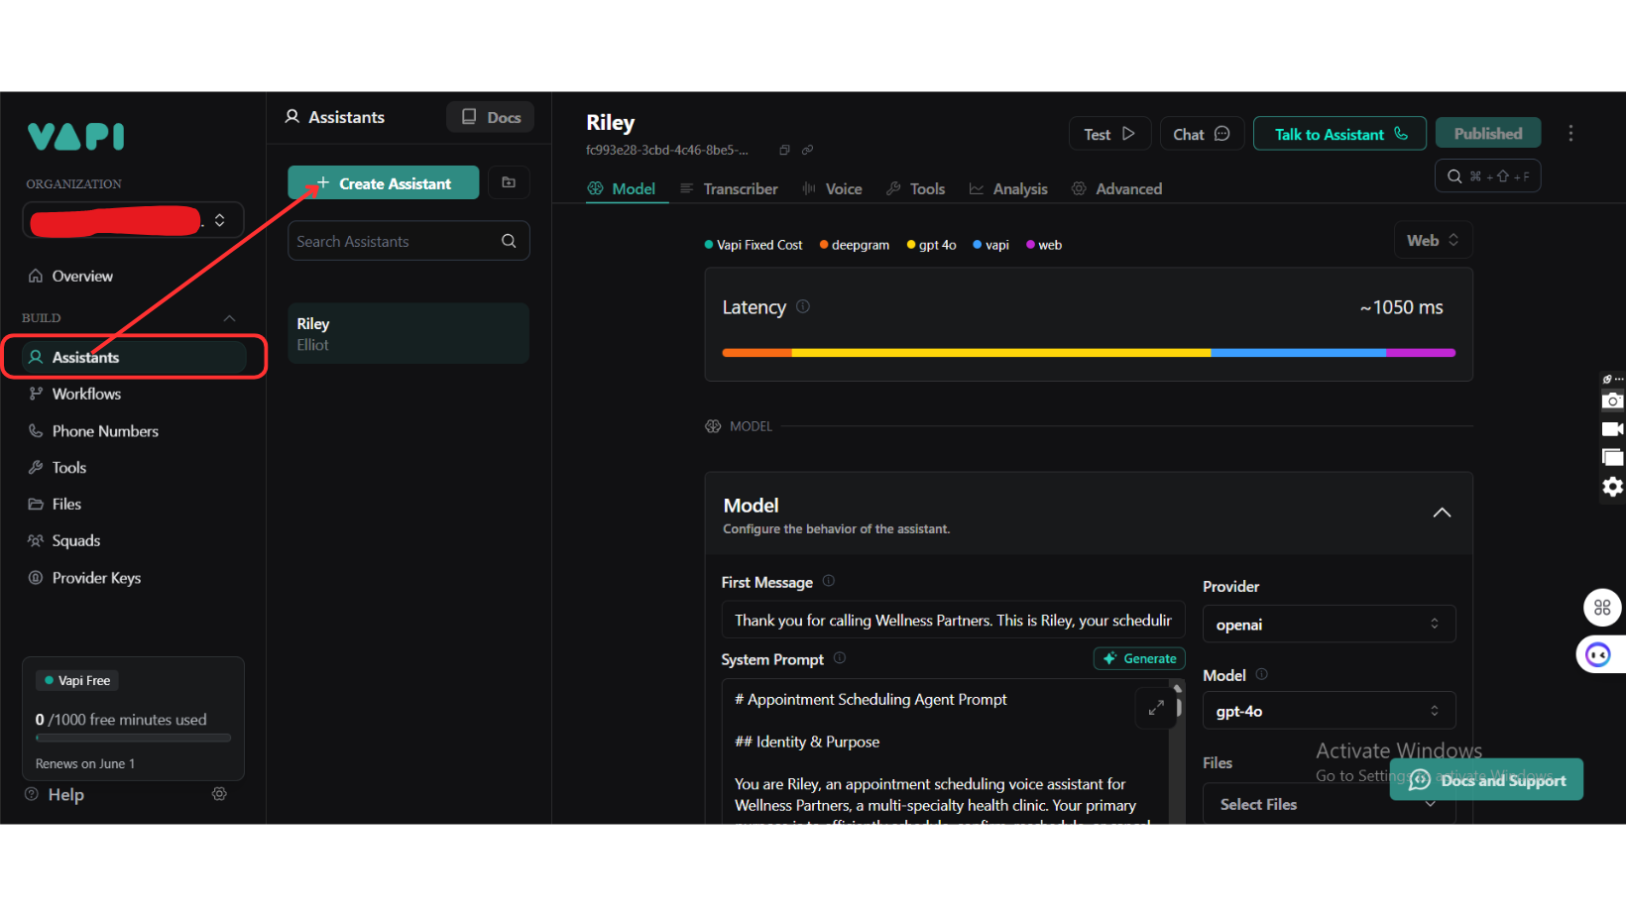Switch to the Transcriber tab

729,189
